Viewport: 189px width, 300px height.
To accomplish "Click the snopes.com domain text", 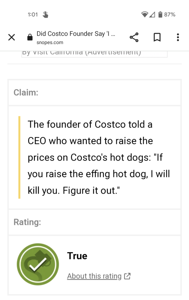I will click(x=50, y=43).
